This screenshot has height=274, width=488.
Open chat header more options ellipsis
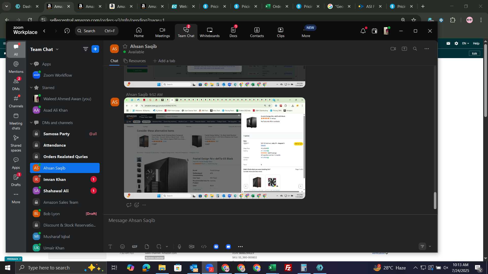tap(426, 49)
